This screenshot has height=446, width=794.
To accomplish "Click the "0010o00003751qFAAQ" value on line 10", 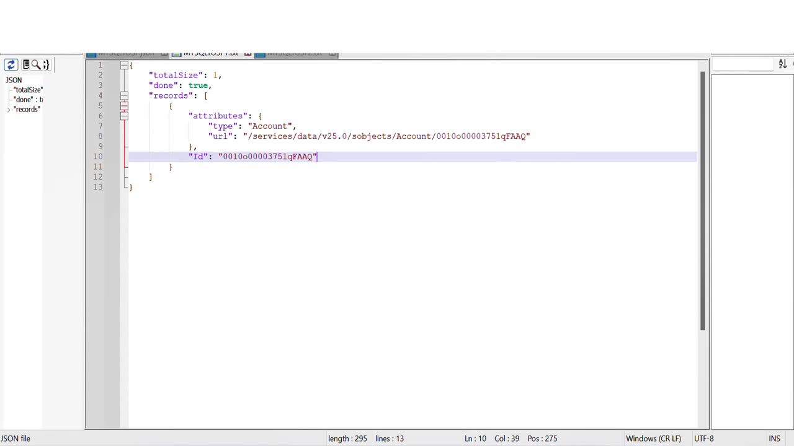I will click(x=267, y=157).
